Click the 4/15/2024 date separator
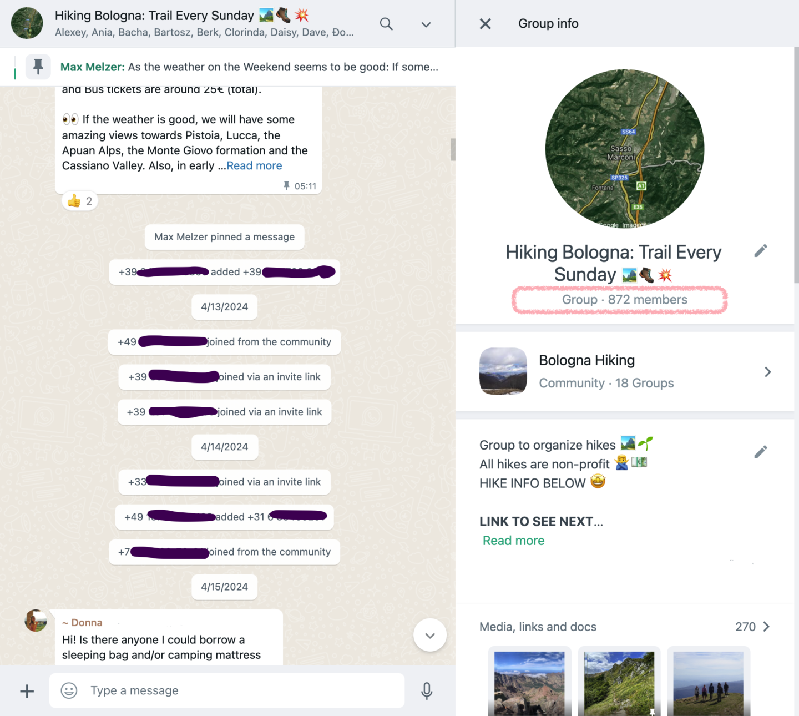The image size is (799, 716). pyautogui.click(x=225, y=587)
